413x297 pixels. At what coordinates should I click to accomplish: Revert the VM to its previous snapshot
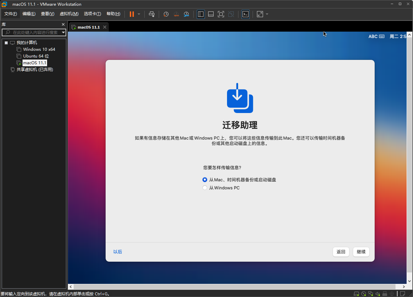point(176,14)
